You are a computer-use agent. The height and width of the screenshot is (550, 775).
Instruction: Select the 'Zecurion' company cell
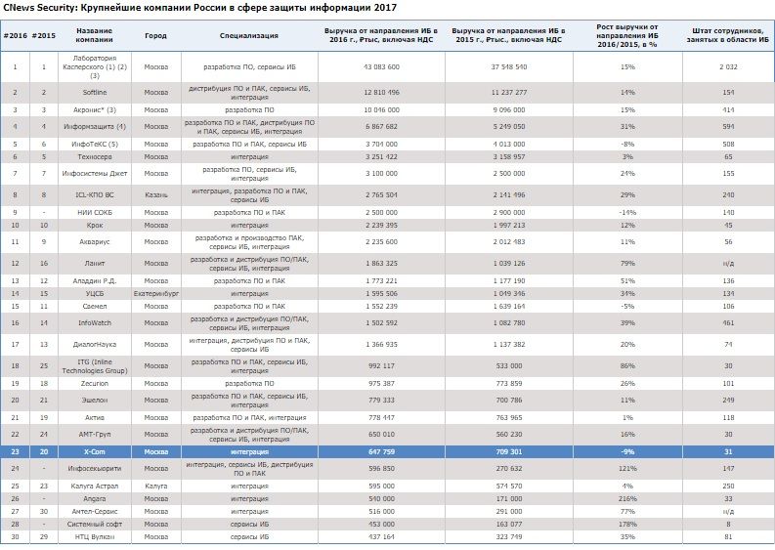tap(95, 383)
